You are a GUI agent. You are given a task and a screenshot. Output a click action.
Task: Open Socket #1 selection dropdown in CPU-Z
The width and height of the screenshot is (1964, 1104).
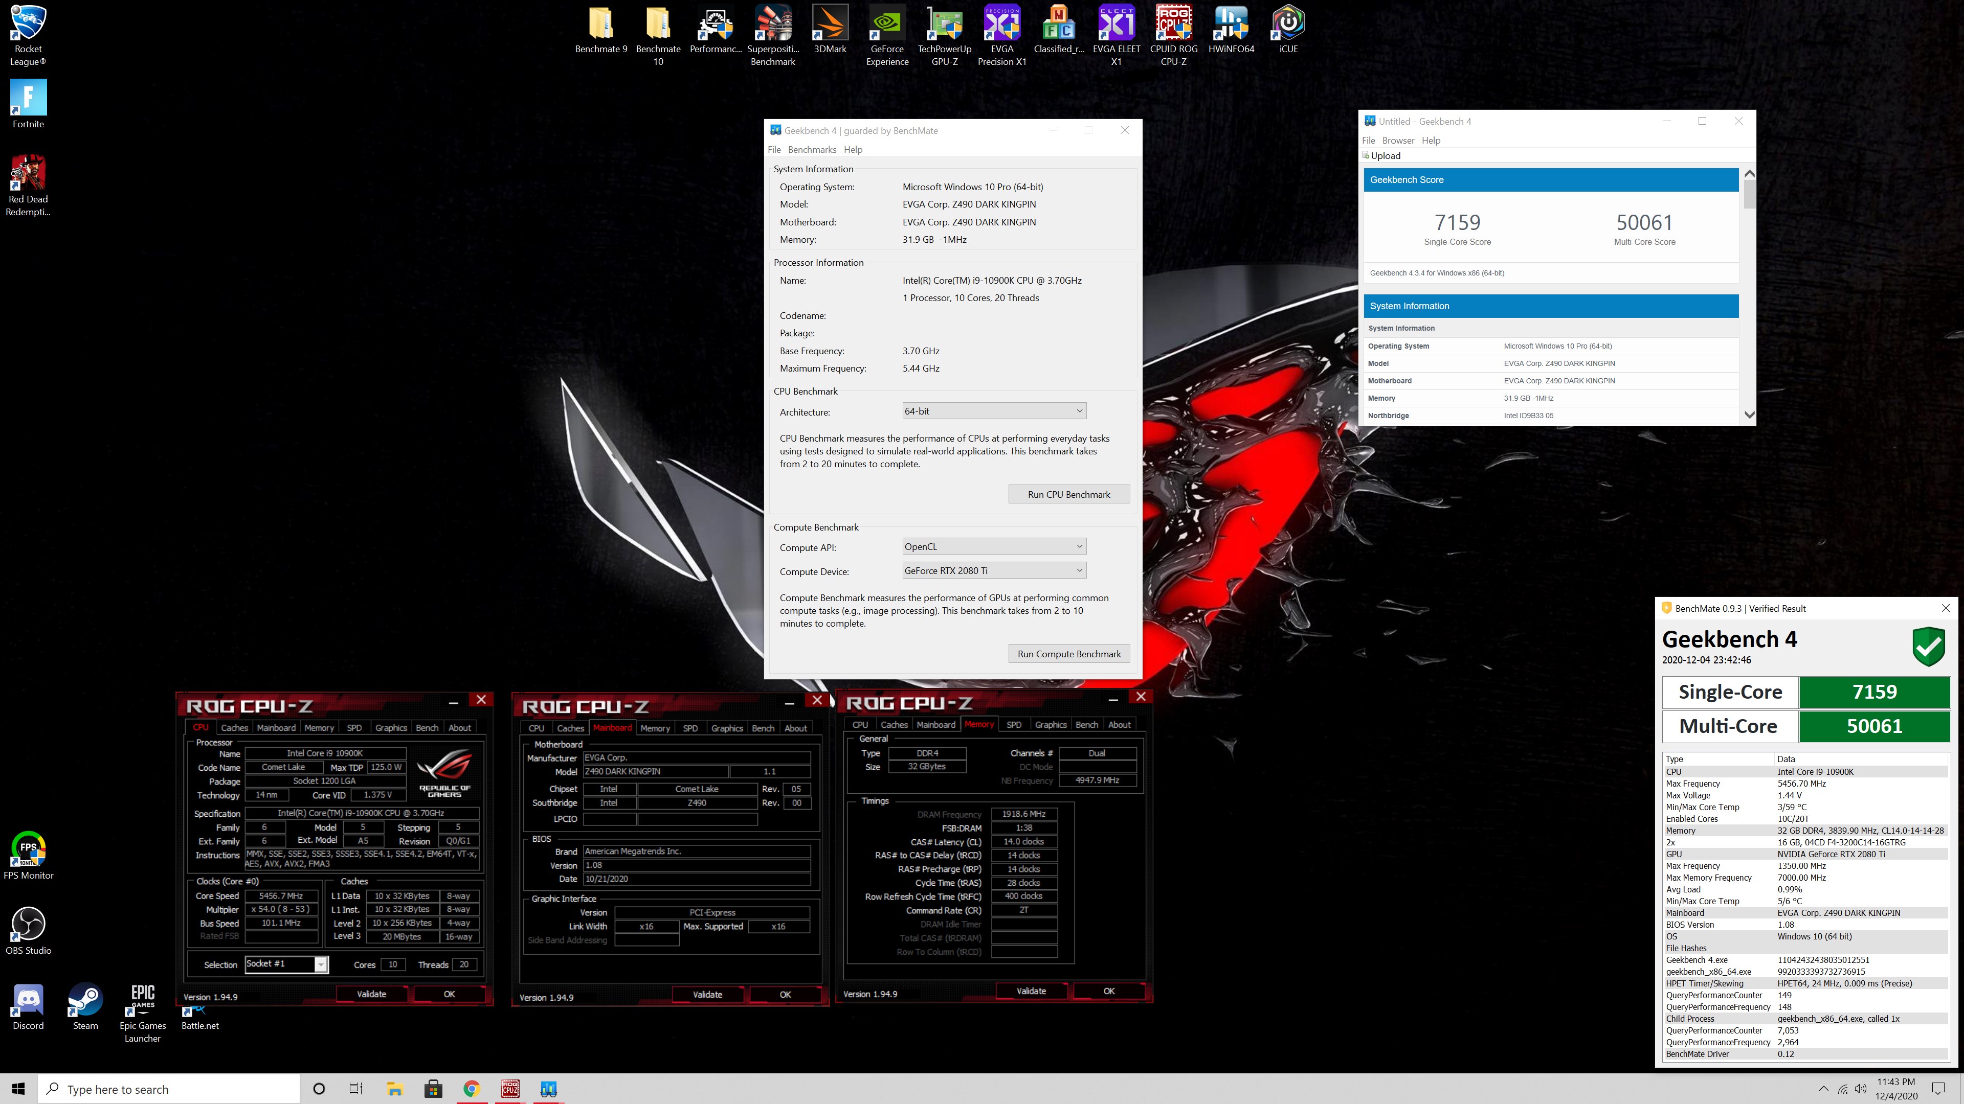[286, 964]
